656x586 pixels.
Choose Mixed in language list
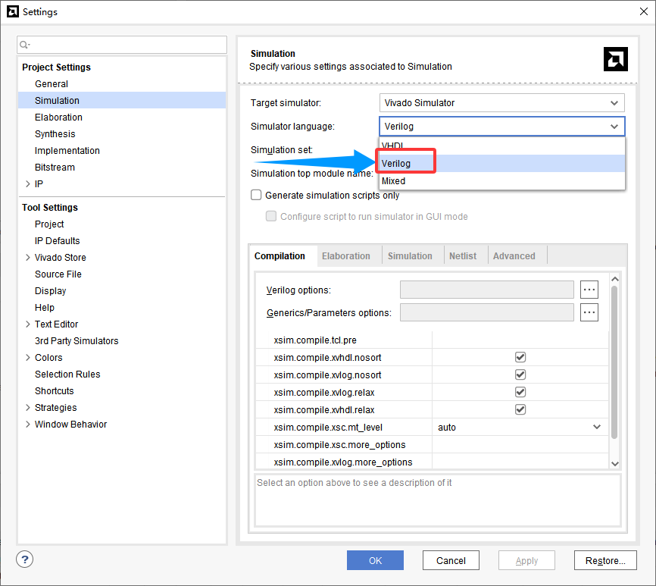click(x=502, y=181)
